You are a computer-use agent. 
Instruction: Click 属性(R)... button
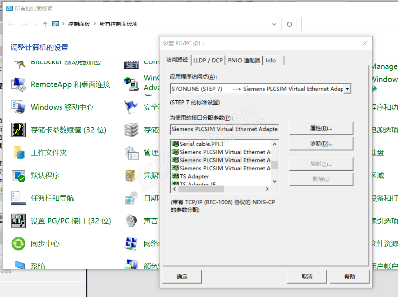pyautogui.click(x=321, y=128)
